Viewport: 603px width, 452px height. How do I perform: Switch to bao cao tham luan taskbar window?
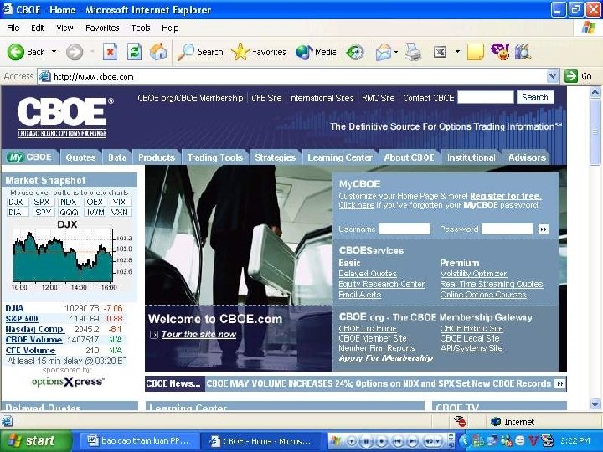click(139, 441)
